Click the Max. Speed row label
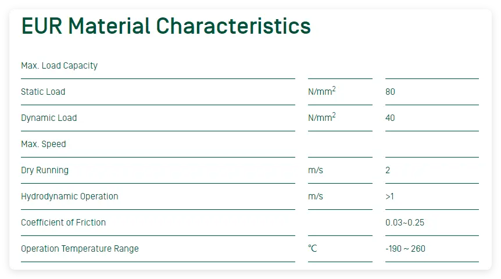This screenshot has width=501, height=279. (44, 144)
